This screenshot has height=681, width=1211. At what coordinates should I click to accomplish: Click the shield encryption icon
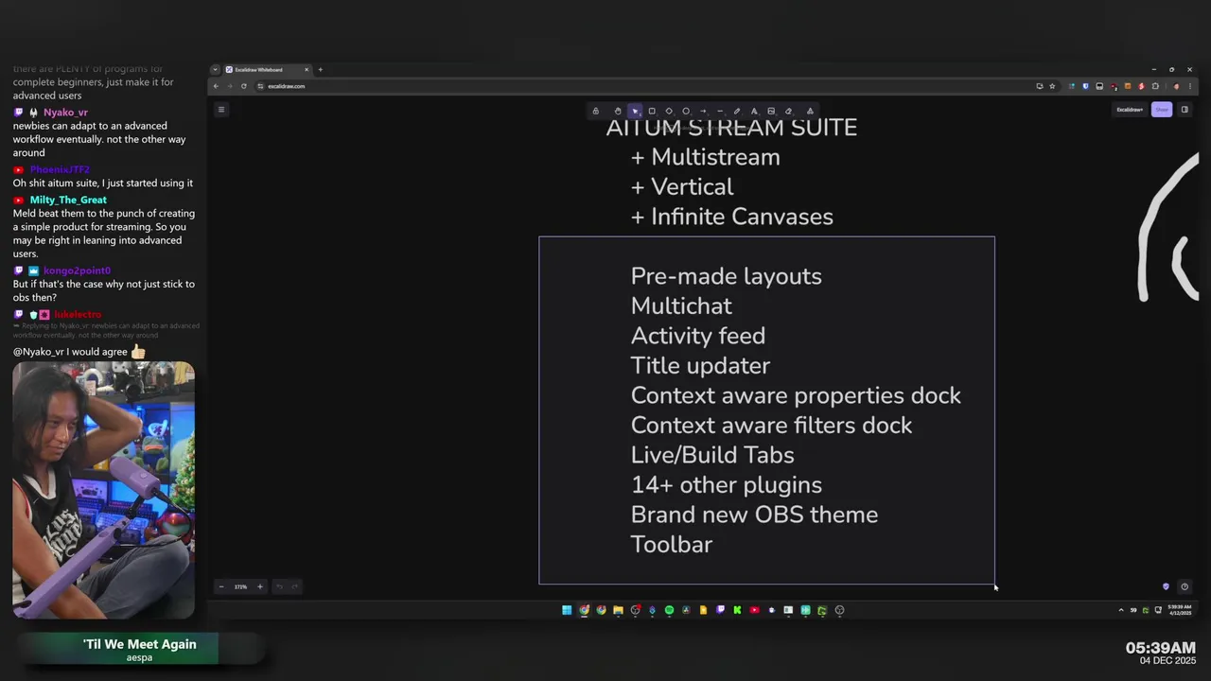click(1166, 586)
